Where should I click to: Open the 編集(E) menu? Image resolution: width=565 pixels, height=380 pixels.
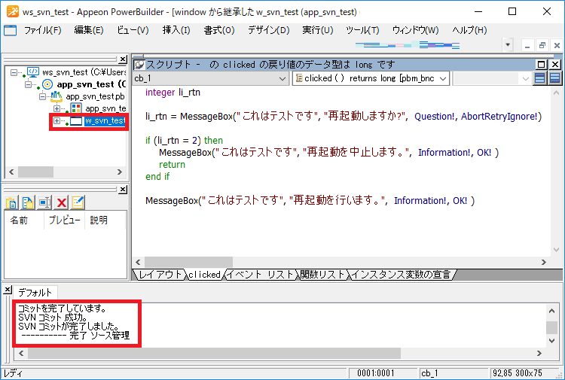(89, 30)
